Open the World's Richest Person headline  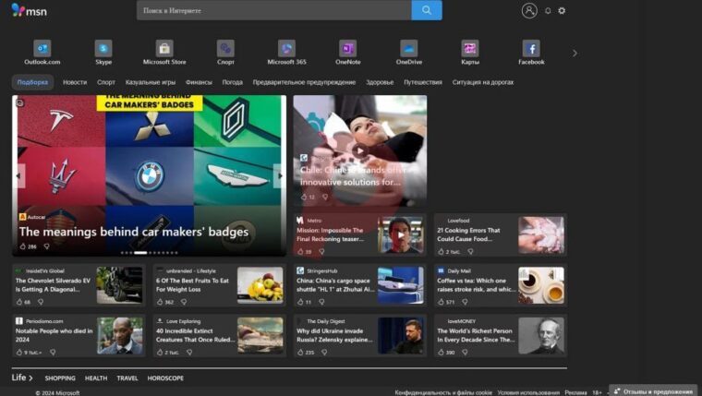pos(476,335)
